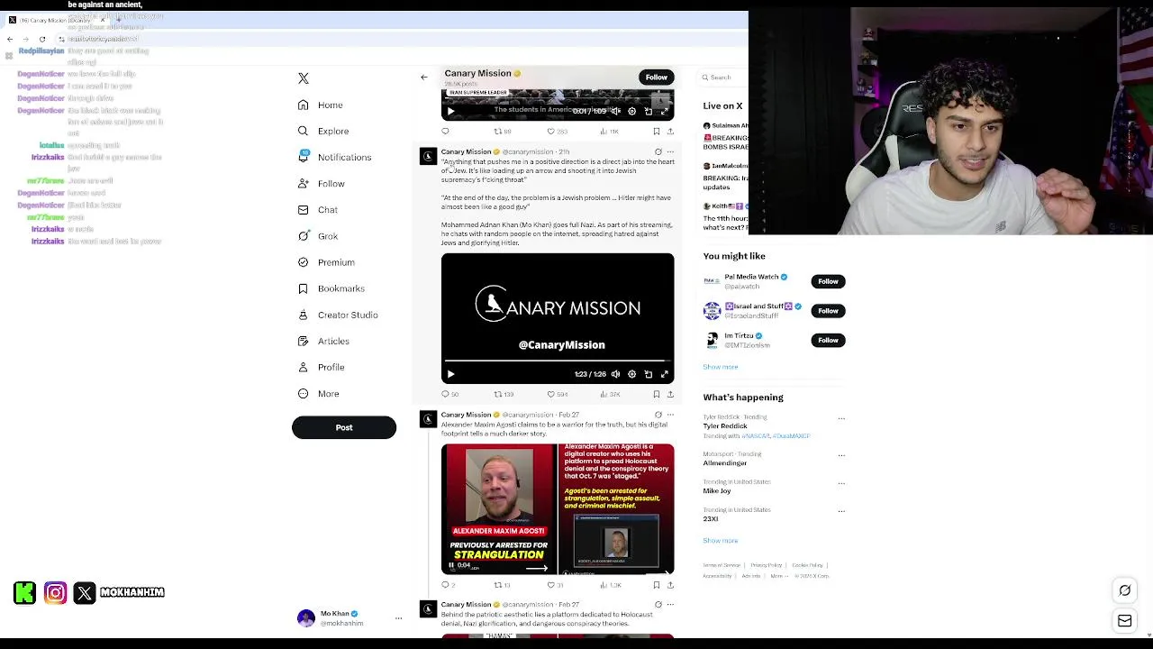Toggle mute on Canary Mission video
This screenshot has width=1153, height=649.
[616, 374]
